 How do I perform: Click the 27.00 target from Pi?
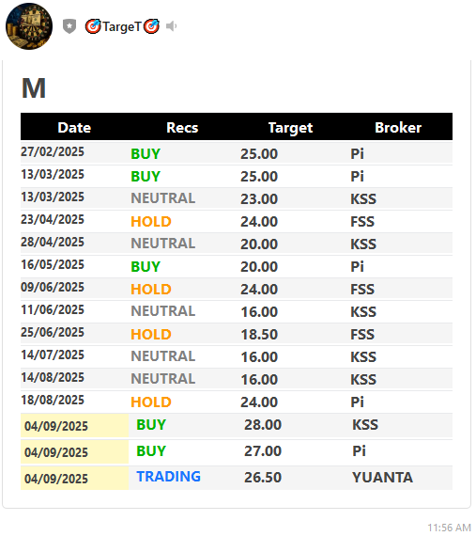(263, 451)
